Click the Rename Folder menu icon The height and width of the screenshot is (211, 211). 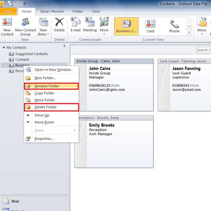pos(28,86)
